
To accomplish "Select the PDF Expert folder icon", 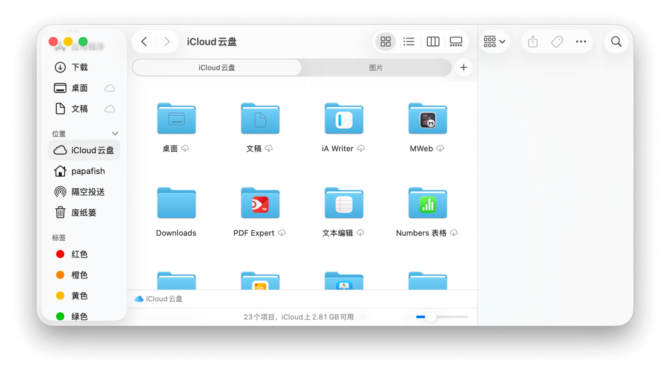I will point(260,203).
